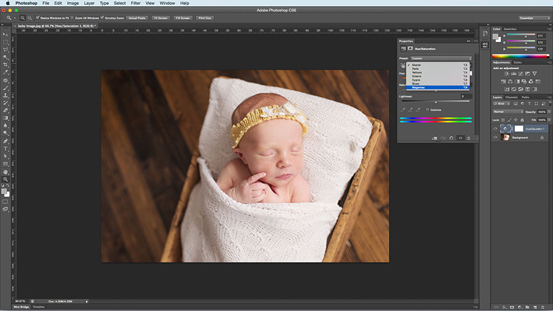The height and width of the screenshot is (311, 553).
Task: Clip adjustment to layer below
Action: (434, 138)
